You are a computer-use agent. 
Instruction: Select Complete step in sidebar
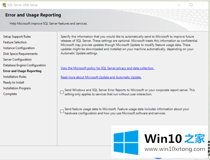(10, 94)
